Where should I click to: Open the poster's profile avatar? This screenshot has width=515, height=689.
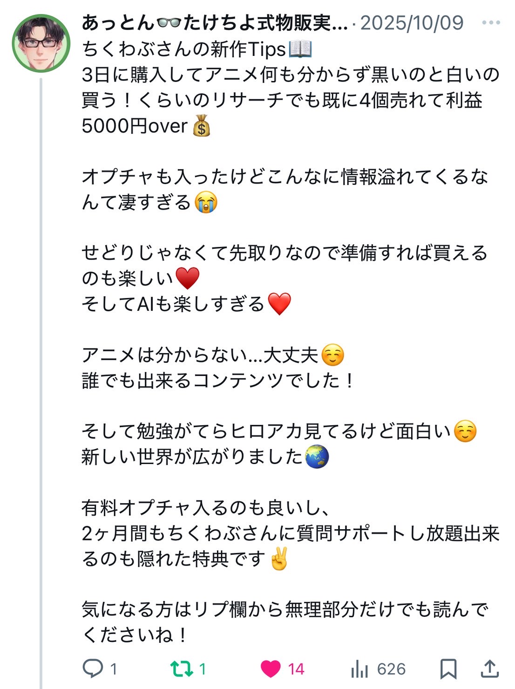41,43
